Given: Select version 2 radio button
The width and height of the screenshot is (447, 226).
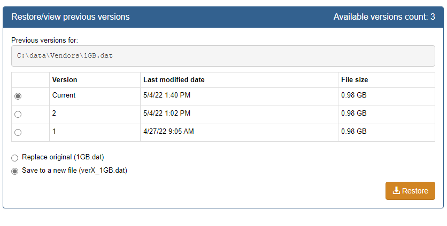Looking at the screenshot, I should coord(18,114).
